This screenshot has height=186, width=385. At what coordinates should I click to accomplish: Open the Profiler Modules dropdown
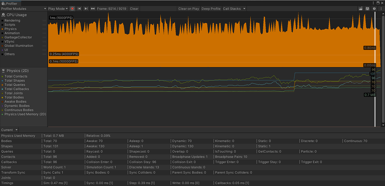(24, 9)
